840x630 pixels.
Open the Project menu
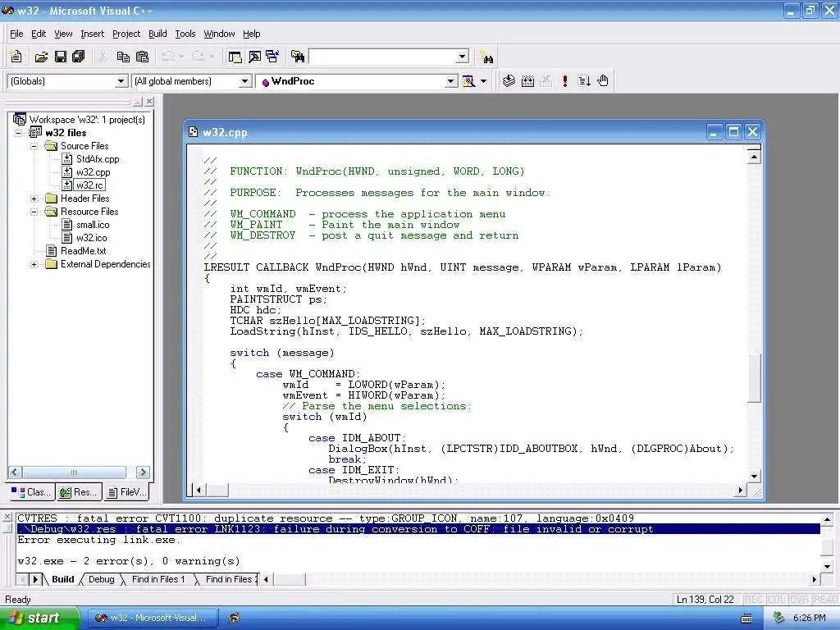126,34
